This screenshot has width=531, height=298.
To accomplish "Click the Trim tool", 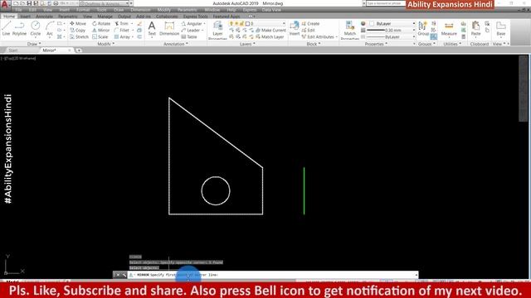I will click(x=122, y=24).
